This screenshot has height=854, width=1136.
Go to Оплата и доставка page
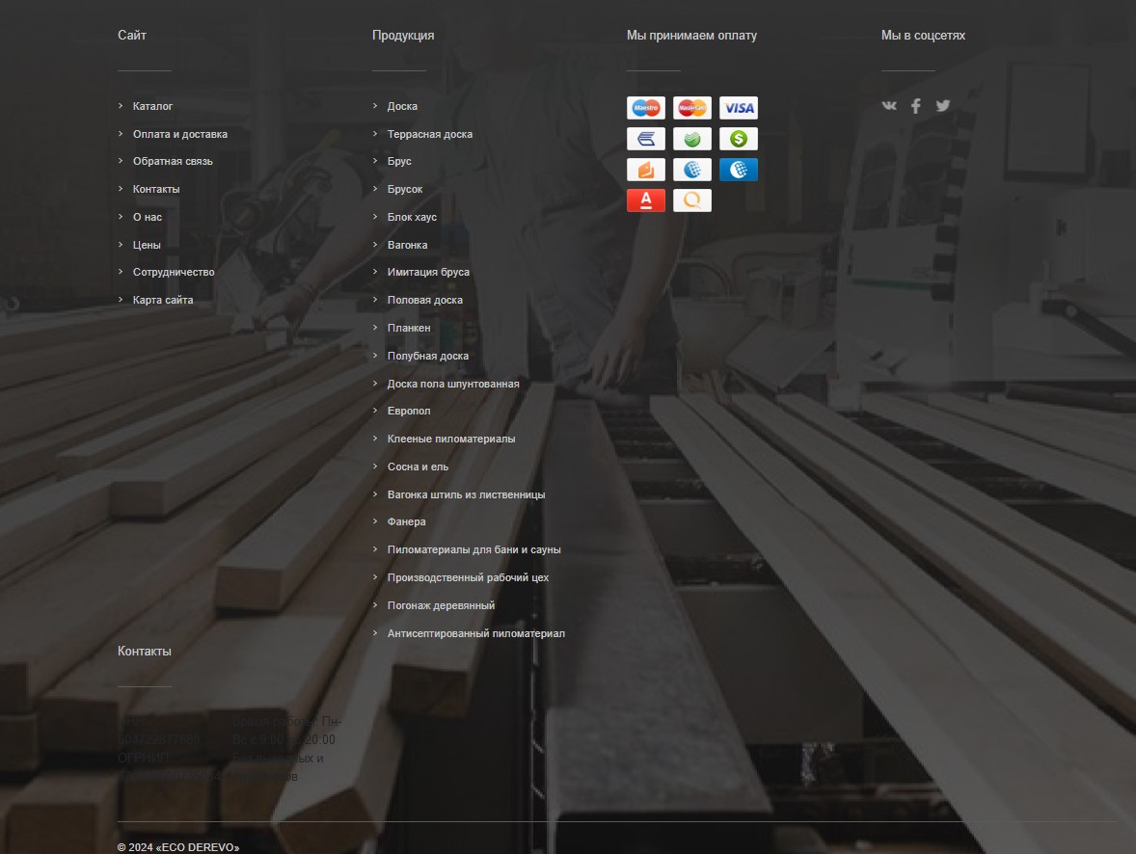[x=180, y=134]
